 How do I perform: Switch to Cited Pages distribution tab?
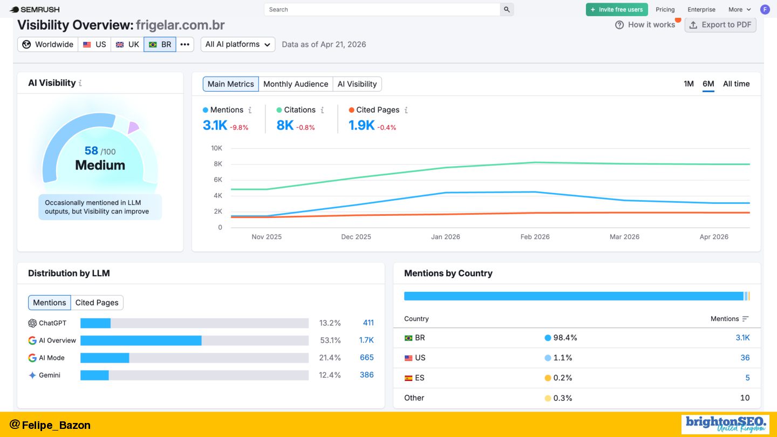97,303
